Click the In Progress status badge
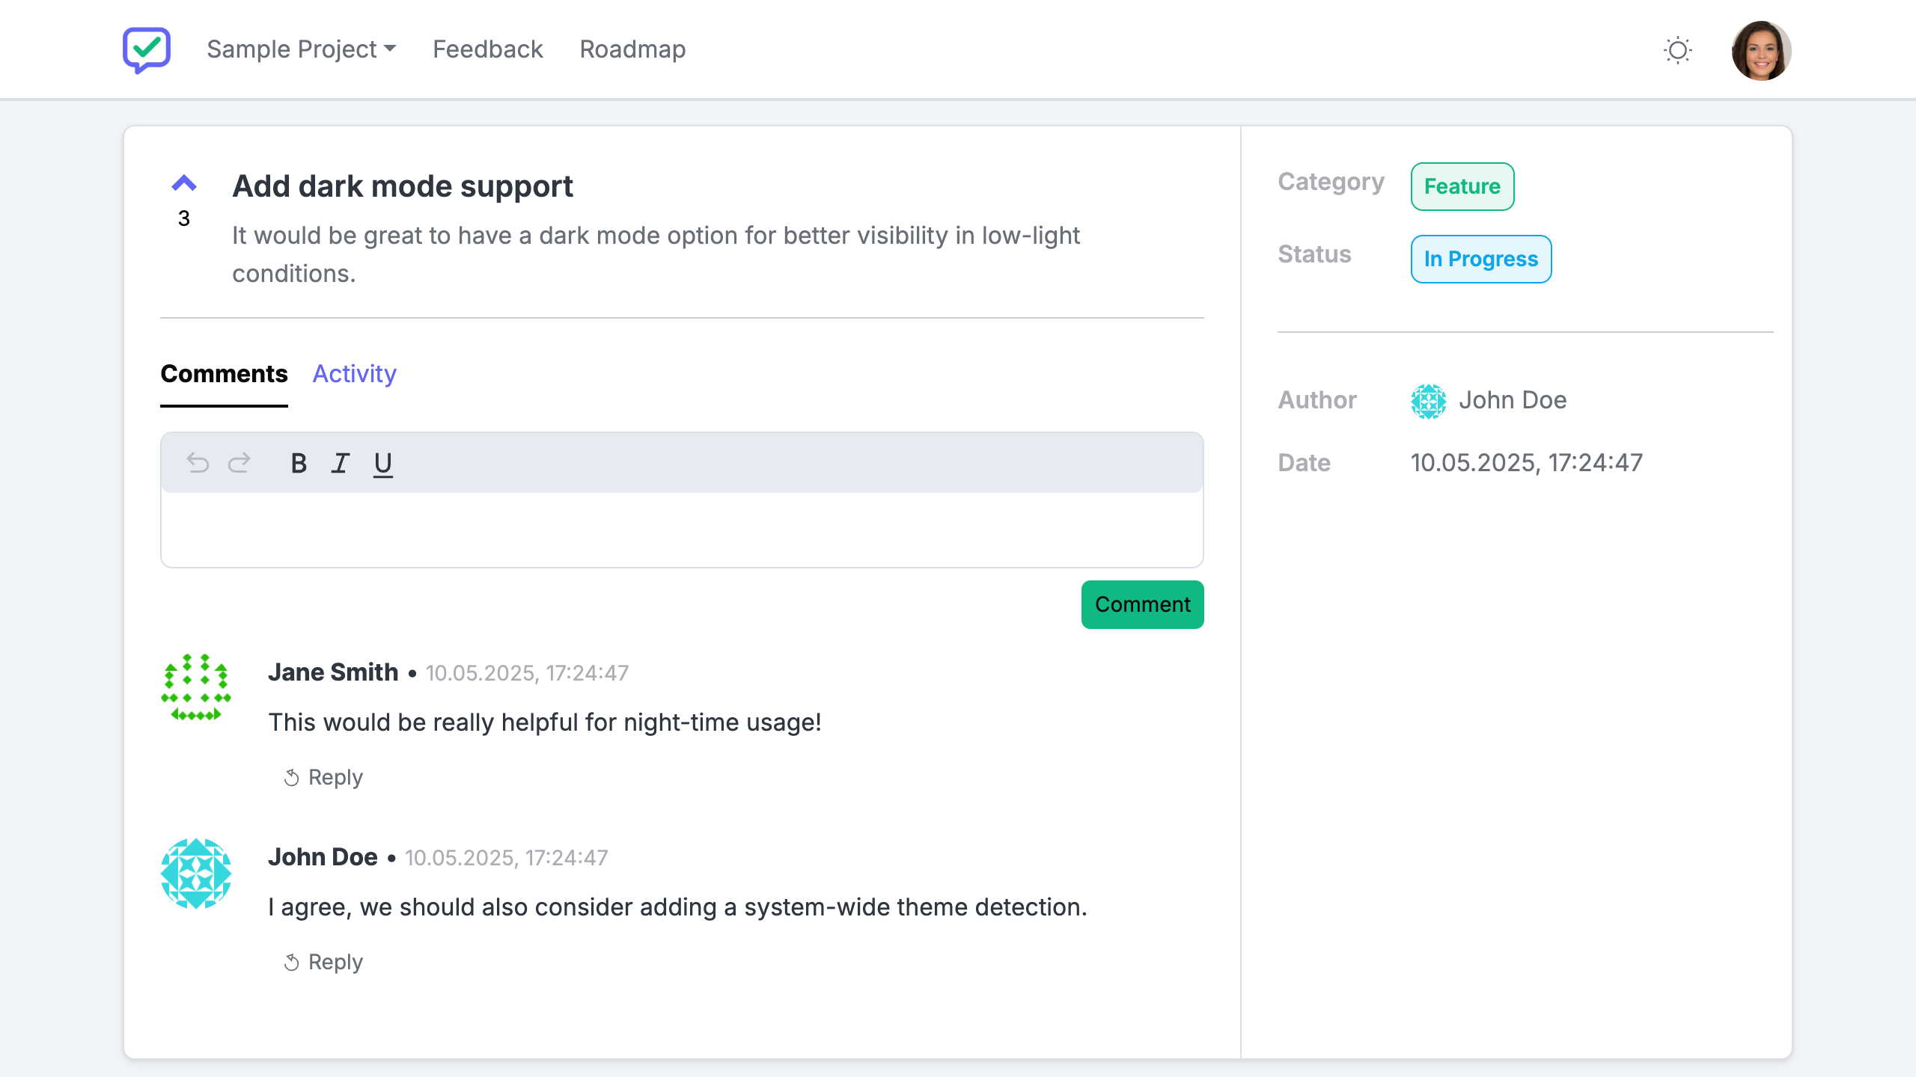This screenshot has width=1916, height=1077. tap(1480, 260)
